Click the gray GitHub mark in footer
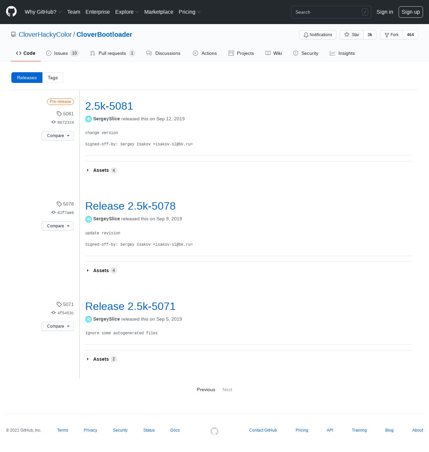The height and width of the screenshot is (452, 429). coord(214,431)
